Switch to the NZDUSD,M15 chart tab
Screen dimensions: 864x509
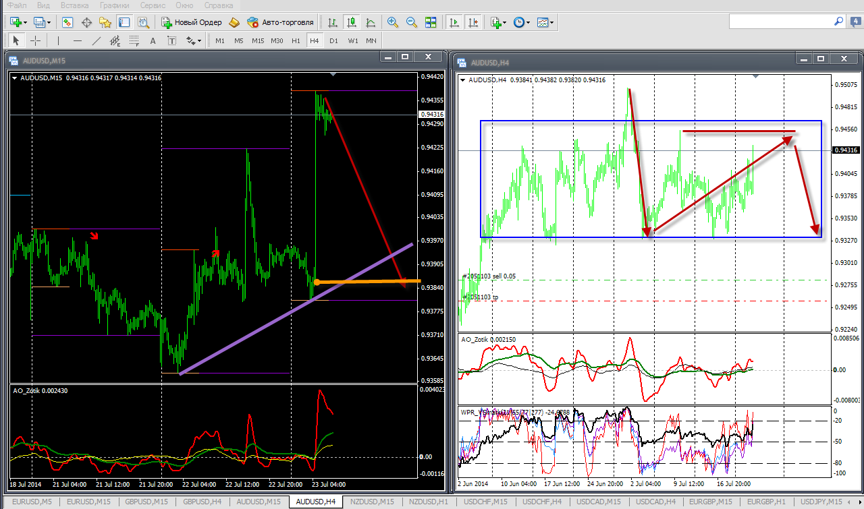pyautogui.click(x=372, y=502)
